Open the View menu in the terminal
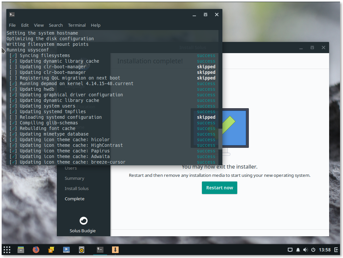The image size is (343, 258). (x=39, y=25)
